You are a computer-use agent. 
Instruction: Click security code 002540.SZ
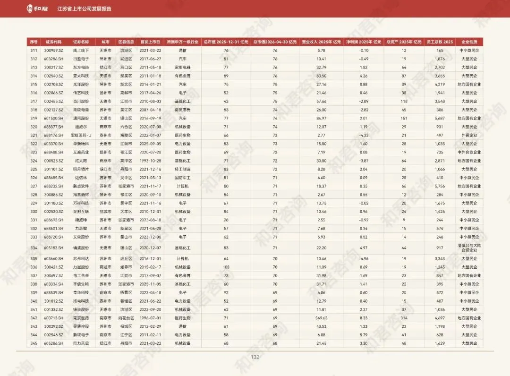[x=54, y=76]
